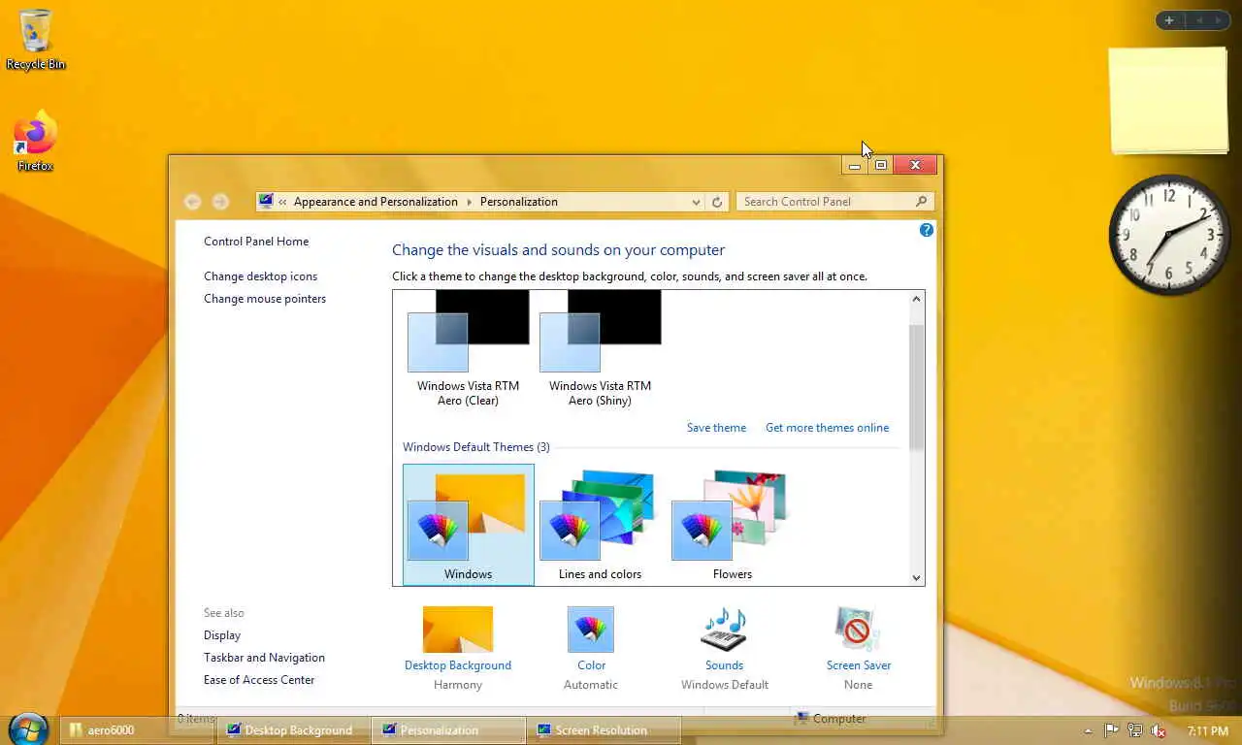This screenshot has height=745, width=1242.
Task: Minimize the Personalization window
Action: click(855, 166)
